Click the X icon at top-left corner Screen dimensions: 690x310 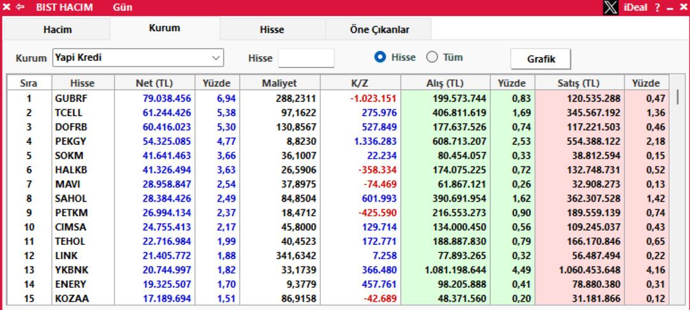(6, 8)
